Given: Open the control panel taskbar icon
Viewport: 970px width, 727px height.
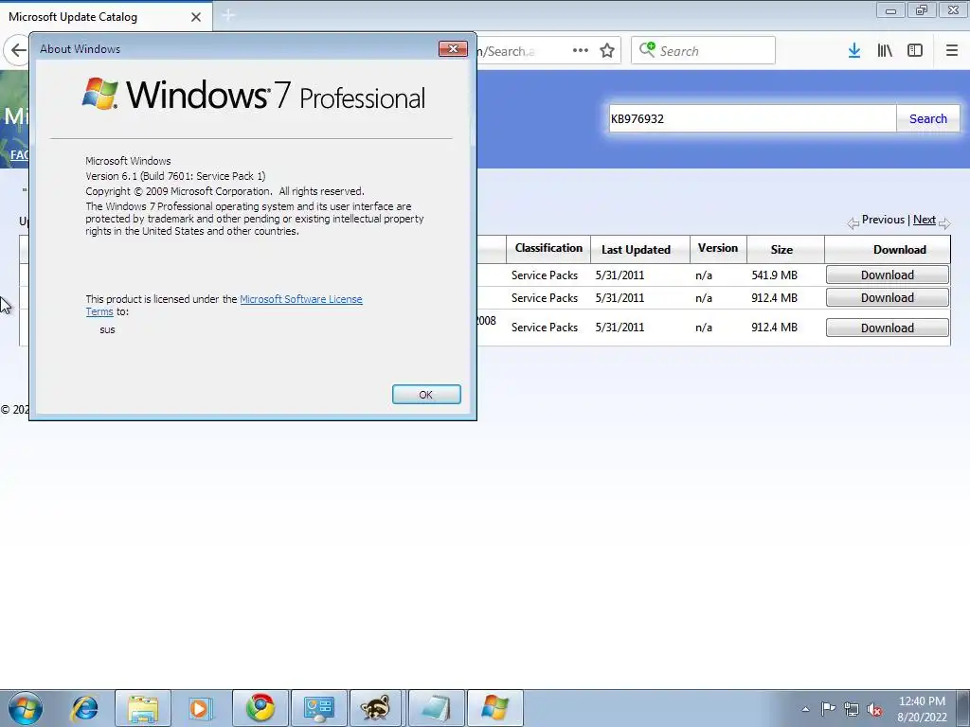Looking at the screenshot, I should pos(319,708).
